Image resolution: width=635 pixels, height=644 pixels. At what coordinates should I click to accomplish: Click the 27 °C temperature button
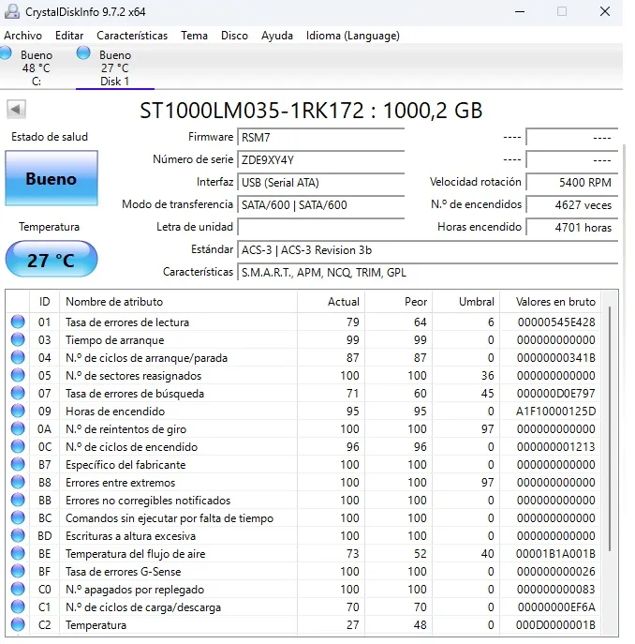point(52,259)
